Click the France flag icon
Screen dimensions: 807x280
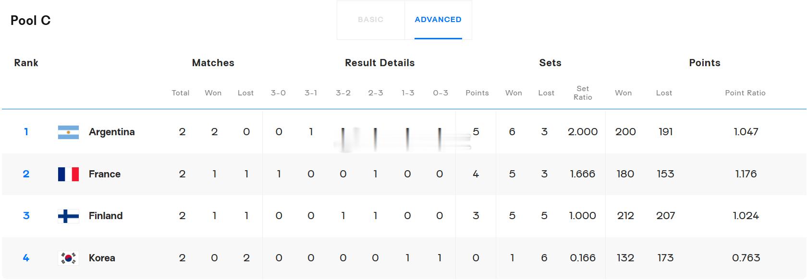coord(68,174)
